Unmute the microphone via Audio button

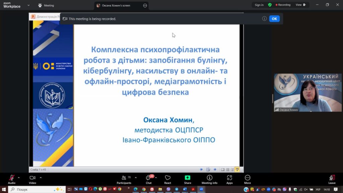pos(12,179)
